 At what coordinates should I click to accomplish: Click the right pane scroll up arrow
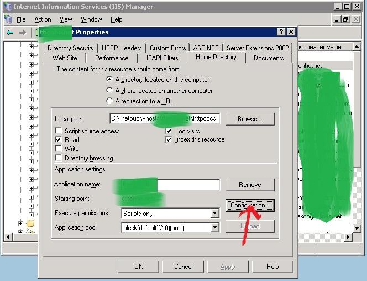point(356,47)
